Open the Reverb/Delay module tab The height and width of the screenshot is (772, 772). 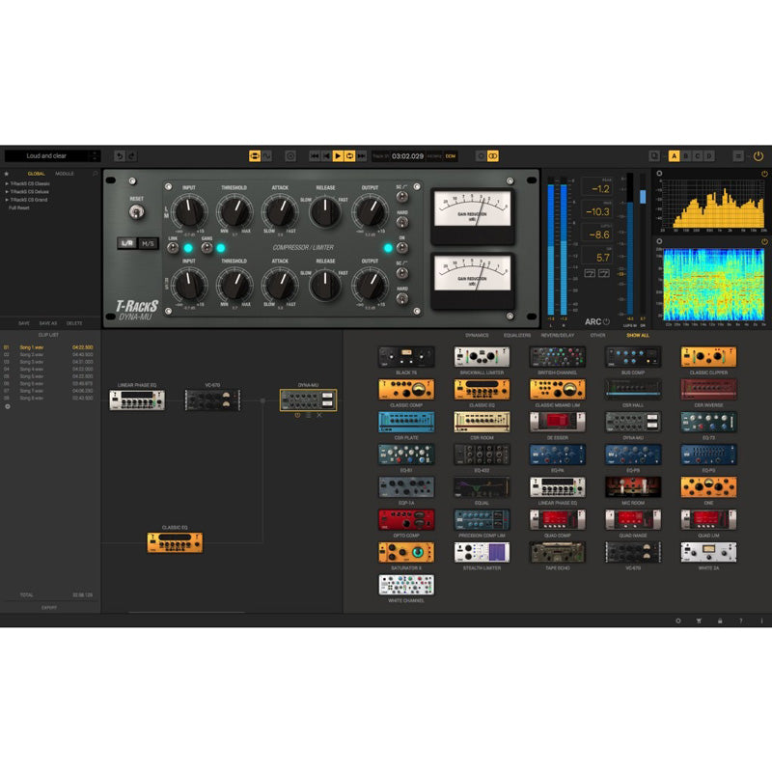point(557,335)
